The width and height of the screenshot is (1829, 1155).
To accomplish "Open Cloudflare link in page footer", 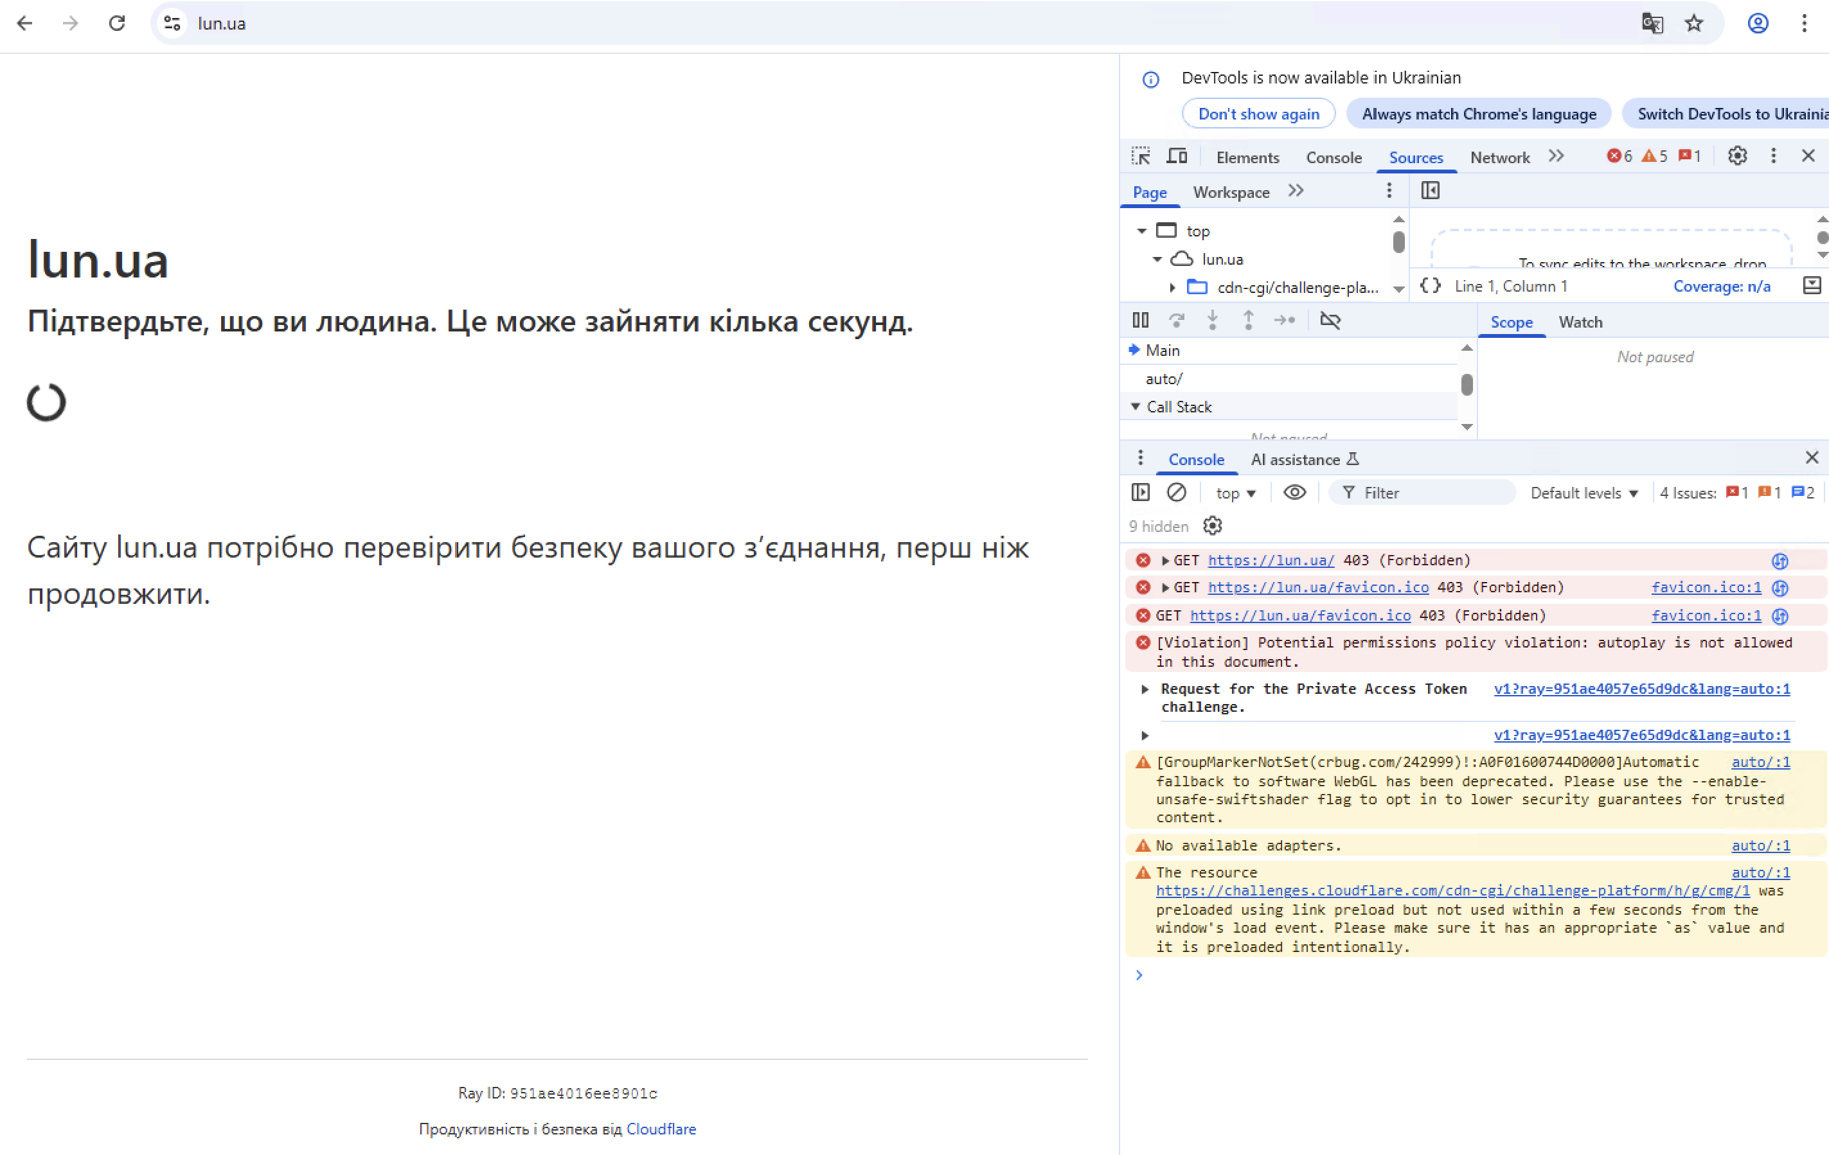I will click(661, 1129).
